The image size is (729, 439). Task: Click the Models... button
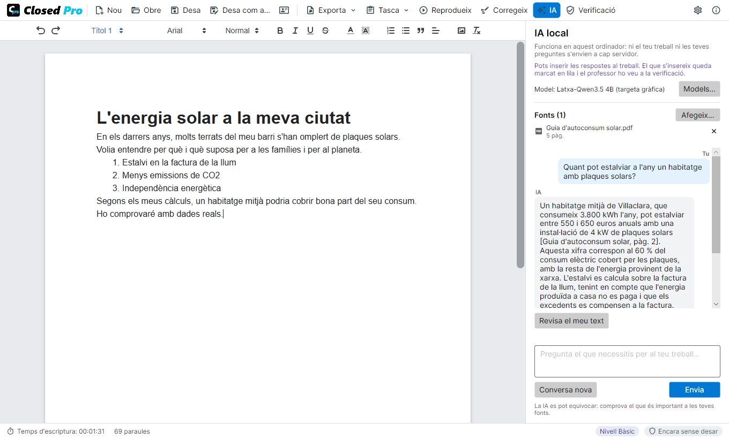699,89
